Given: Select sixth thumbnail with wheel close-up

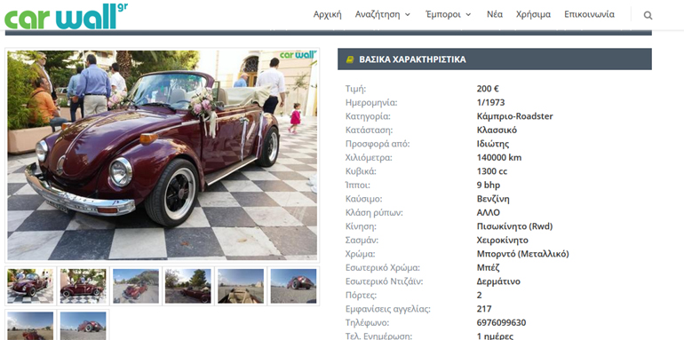Looking at the screenshot, I should coord(293,286).
